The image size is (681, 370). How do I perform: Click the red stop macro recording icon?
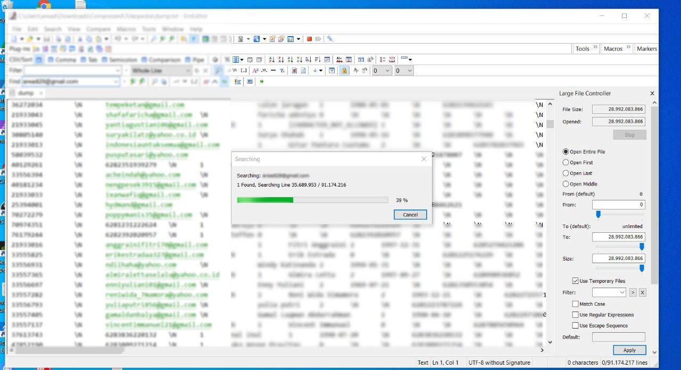[x=309, y=39]
